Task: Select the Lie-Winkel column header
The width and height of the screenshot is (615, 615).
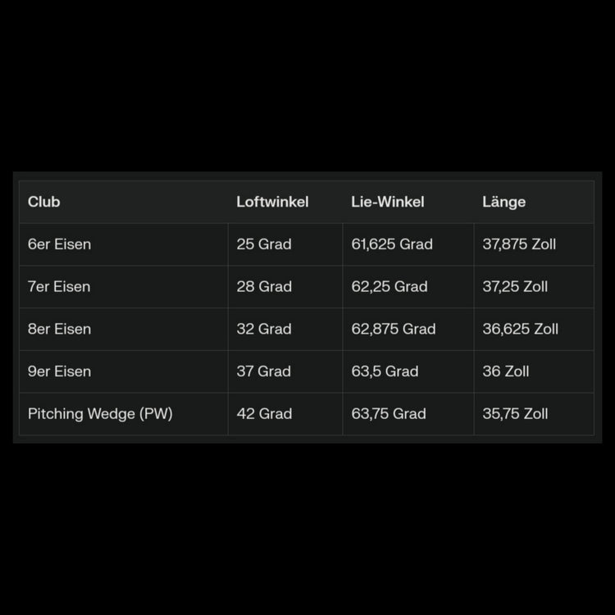Action: tap(388, 202)
